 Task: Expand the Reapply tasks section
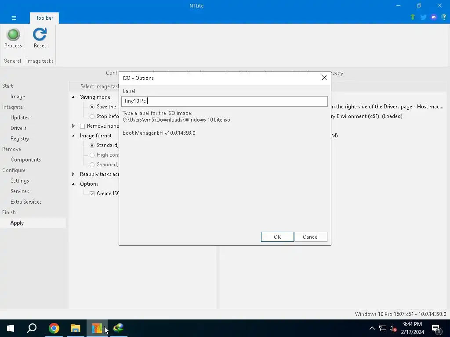(73, 174)
